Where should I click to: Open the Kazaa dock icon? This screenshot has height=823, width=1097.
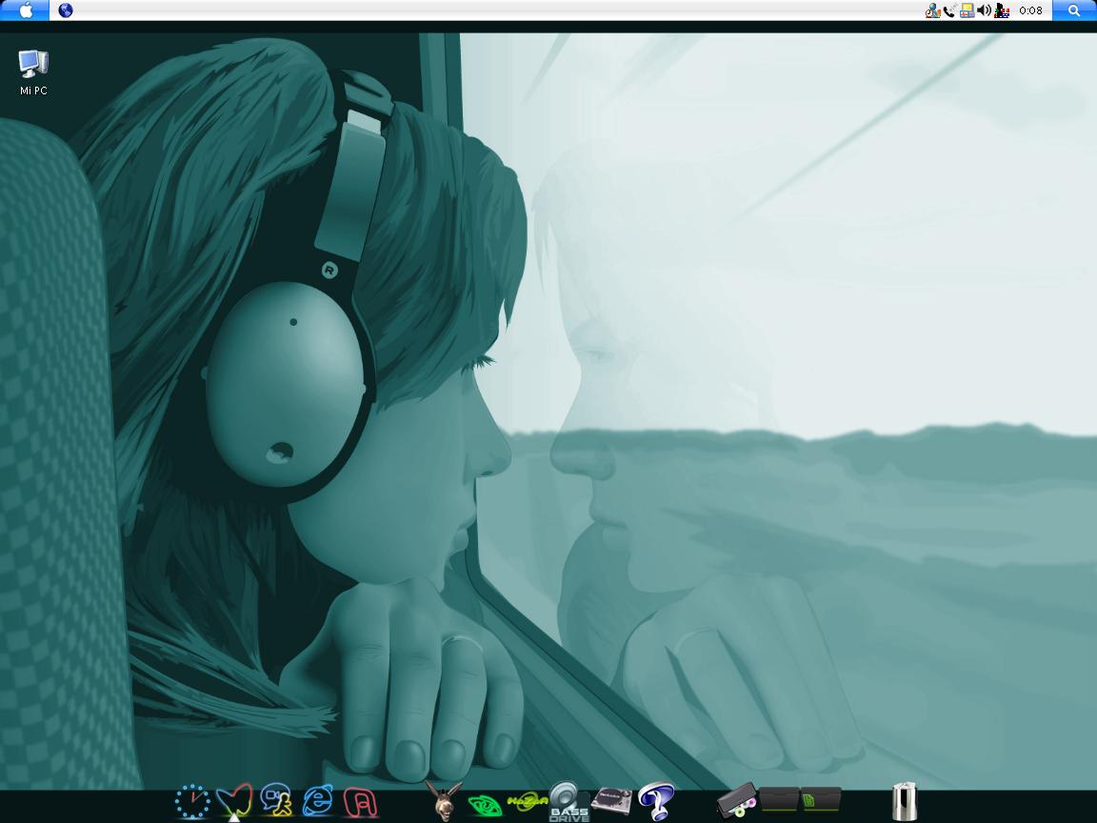526,801
